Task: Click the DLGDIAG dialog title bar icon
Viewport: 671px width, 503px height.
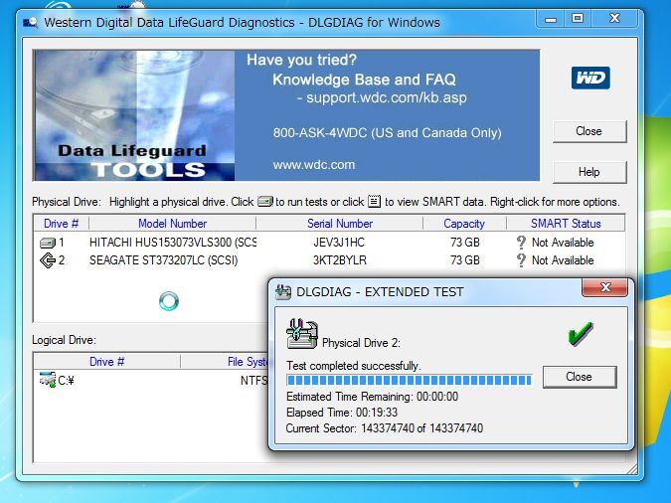Action: coord(283,292)
